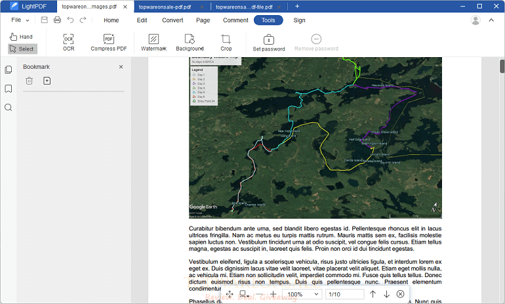Open the Home tab

(111, 20)
